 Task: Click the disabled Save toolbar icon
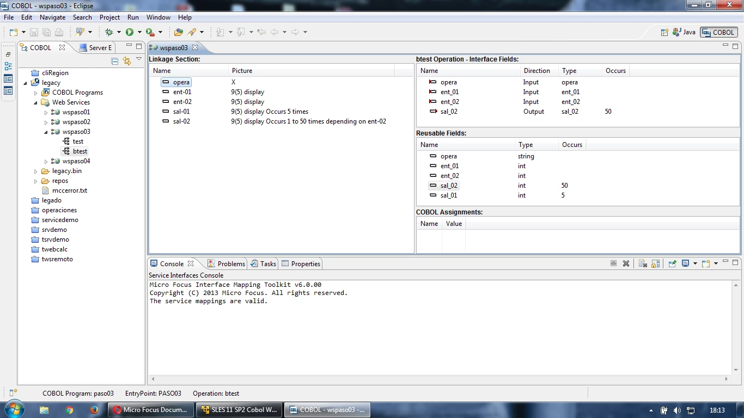(x=34, y=32)
